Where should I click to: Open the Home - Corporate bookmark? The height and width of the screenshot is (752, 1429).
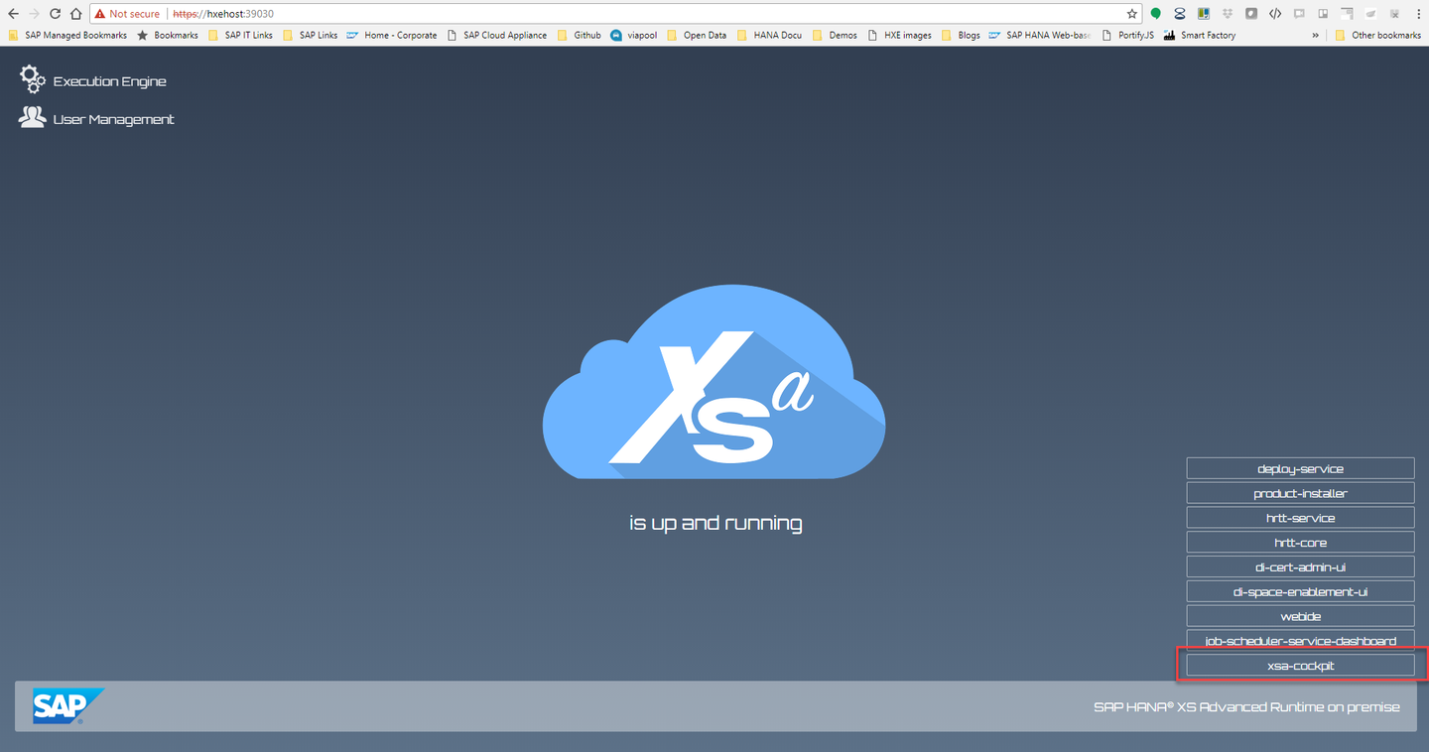[x=392, y=35]
